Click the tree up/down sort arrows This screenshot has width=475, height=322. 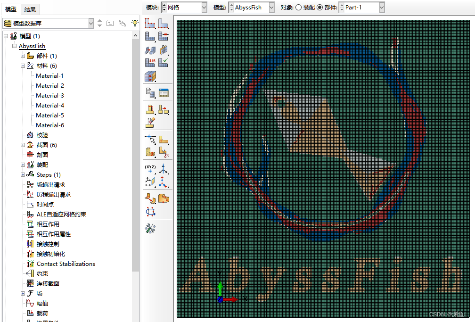pos(100,23)
